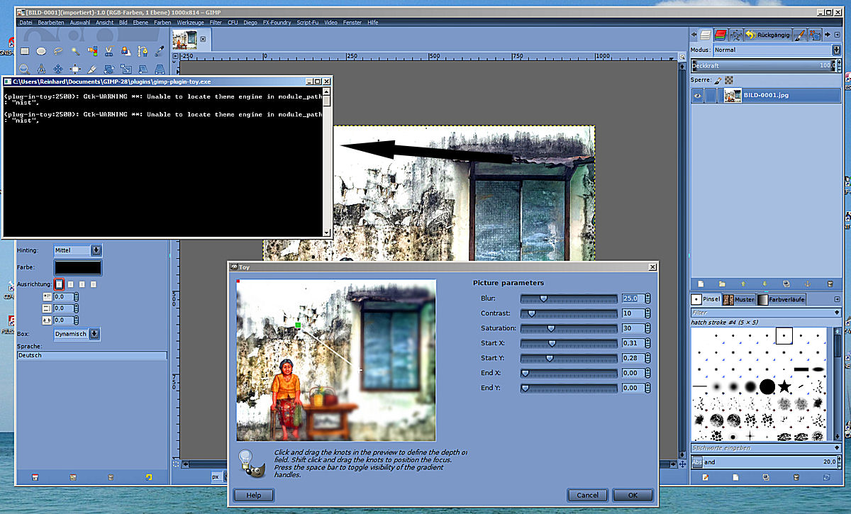Toggle lock alpha channel checkerboard icon
The image size is (851, 514).
[x=729, y=80]
